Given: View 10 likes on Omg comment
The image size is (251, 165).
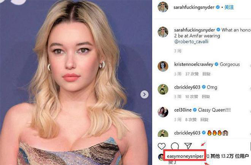Looking at the screenshot, I should pyautogui.click(x=192, y=96).
